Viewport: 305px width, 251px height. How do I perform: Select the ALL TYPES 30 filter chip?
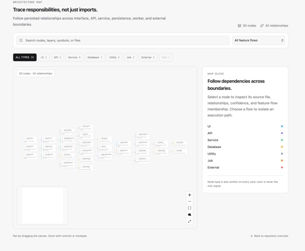[25, 57]
